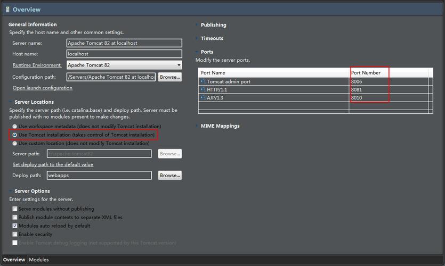Open the Runtime Environment dropdown

[x=124, y=65]
